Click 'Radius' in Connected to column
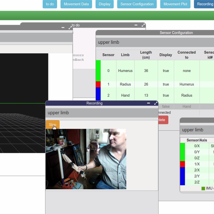The image size is (214, 214). tap(187, 95)
